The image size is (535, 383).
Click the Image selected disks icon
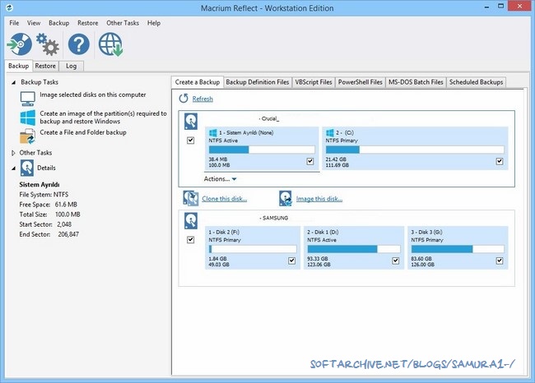tap(27, 98)
